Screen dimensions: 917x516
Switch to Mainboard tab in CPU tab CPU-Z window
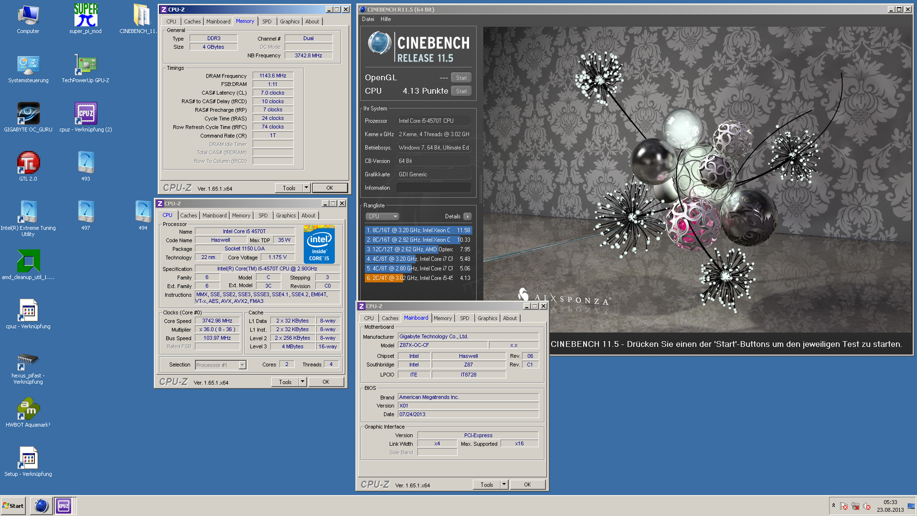point(214,215)
